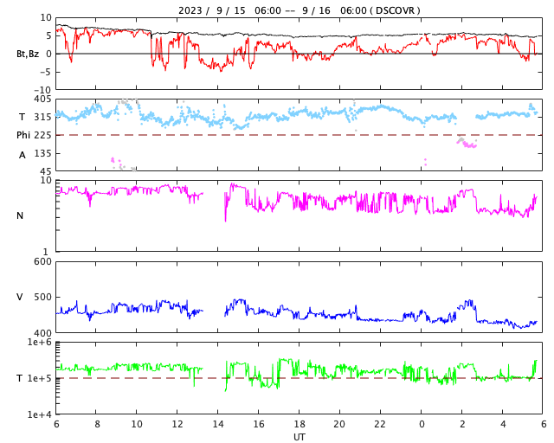Click the '4' hour tick on UT axis

point(503,424)
